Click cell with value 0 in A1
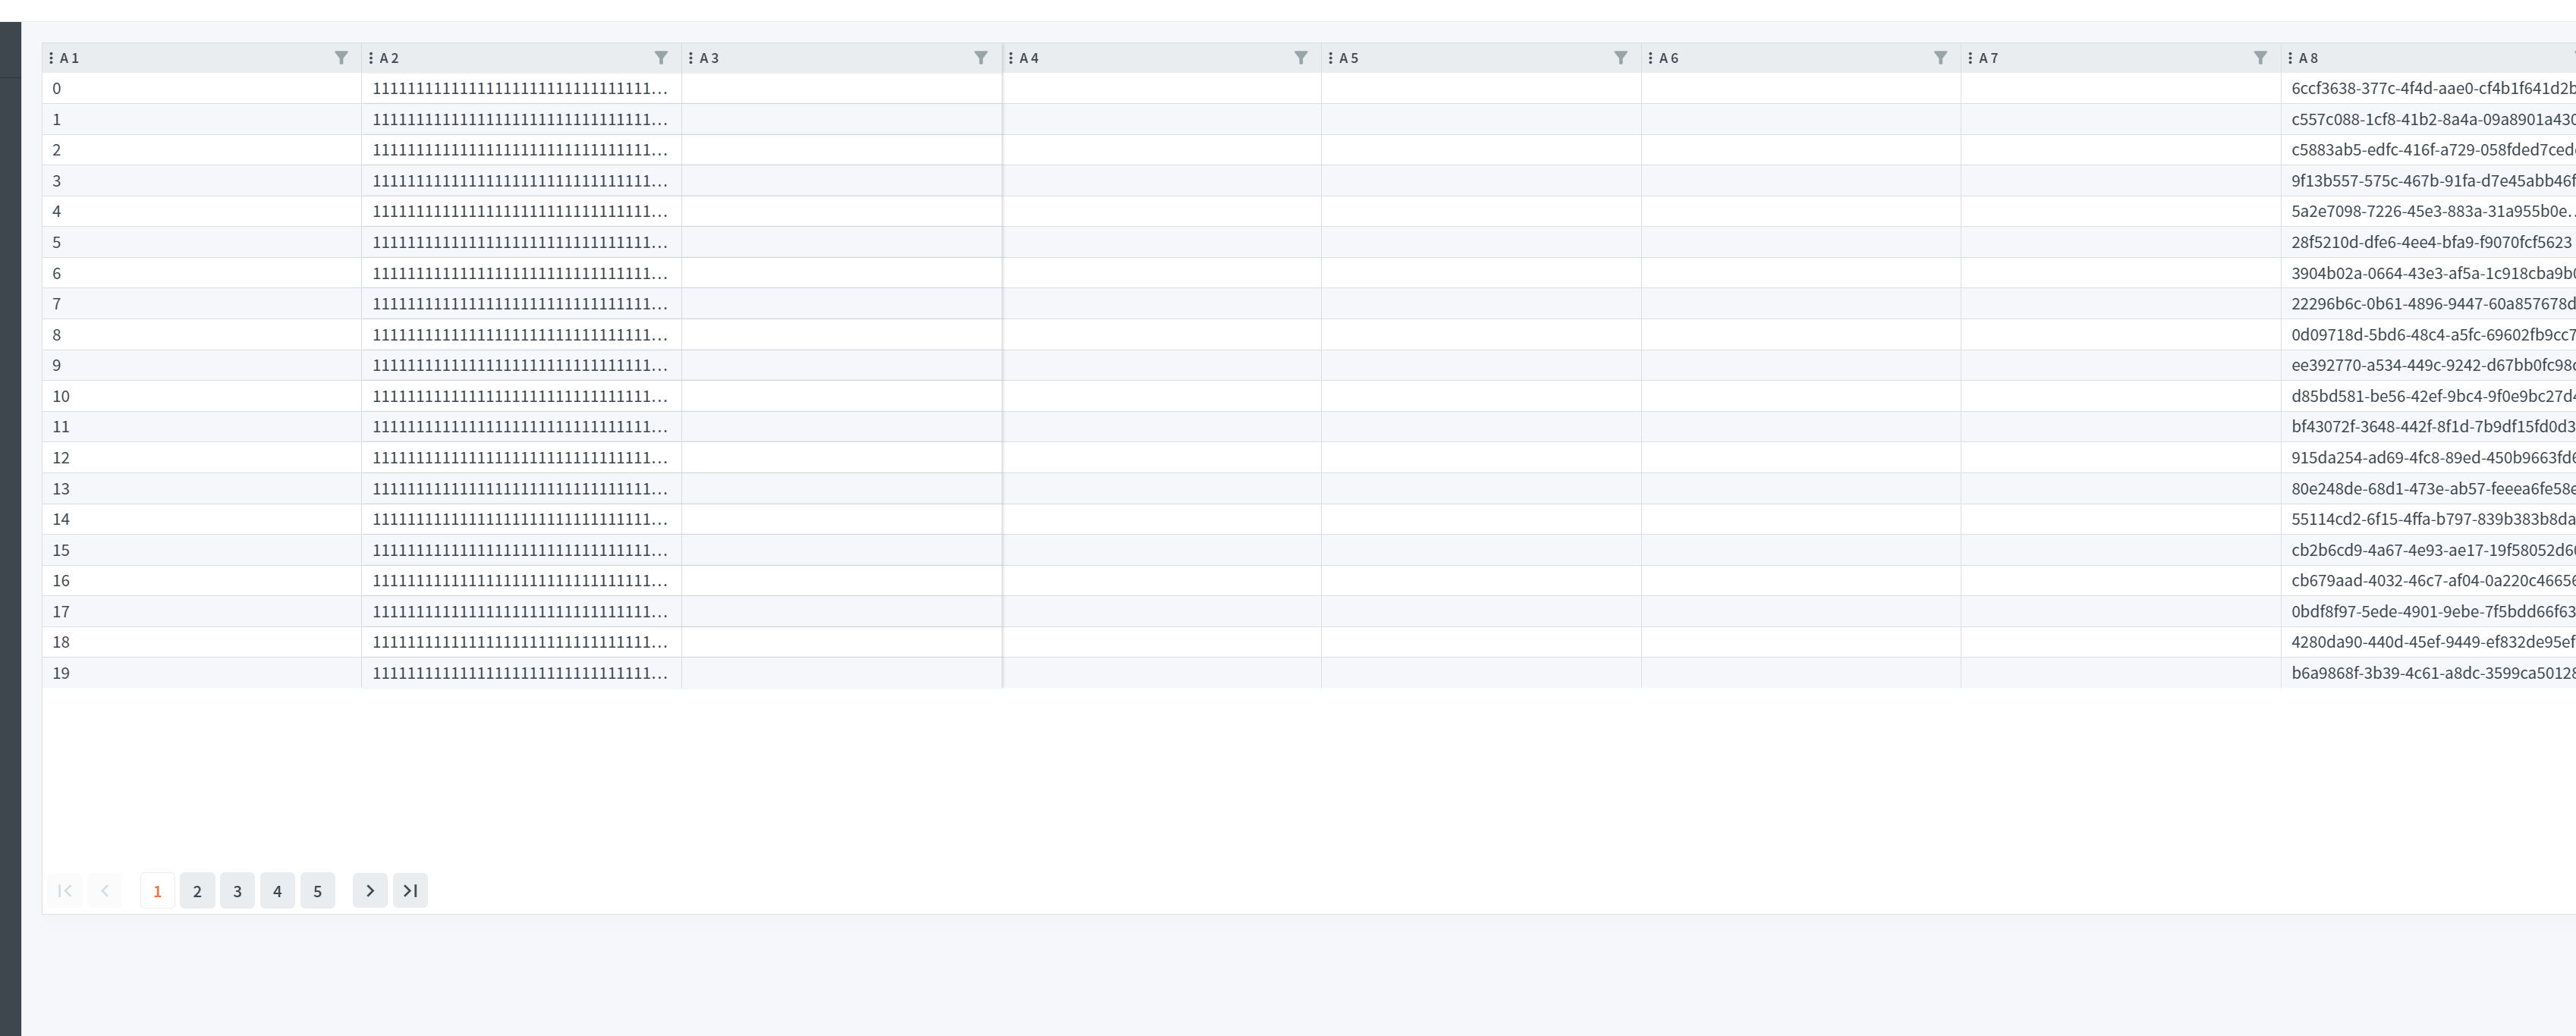The image size is (2576, 1036). [x=202, y=88]
